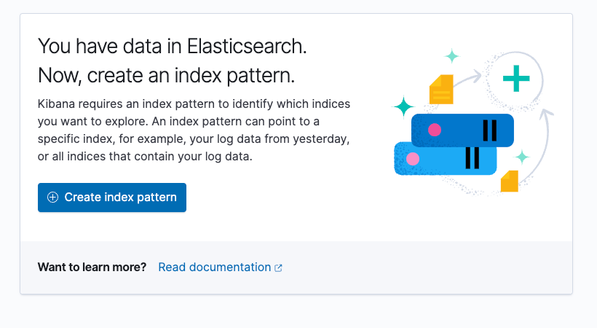Click the "Want to learn more?" label
Viewport: 597px width, 328px height.
[x=92, y=268]
